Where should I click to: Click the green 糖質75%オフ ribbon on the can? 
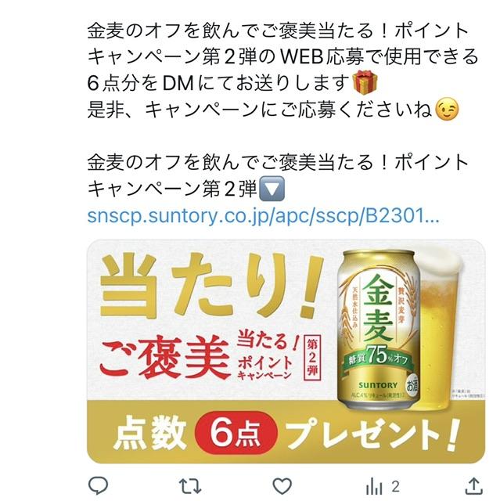(x=378, y=357)
